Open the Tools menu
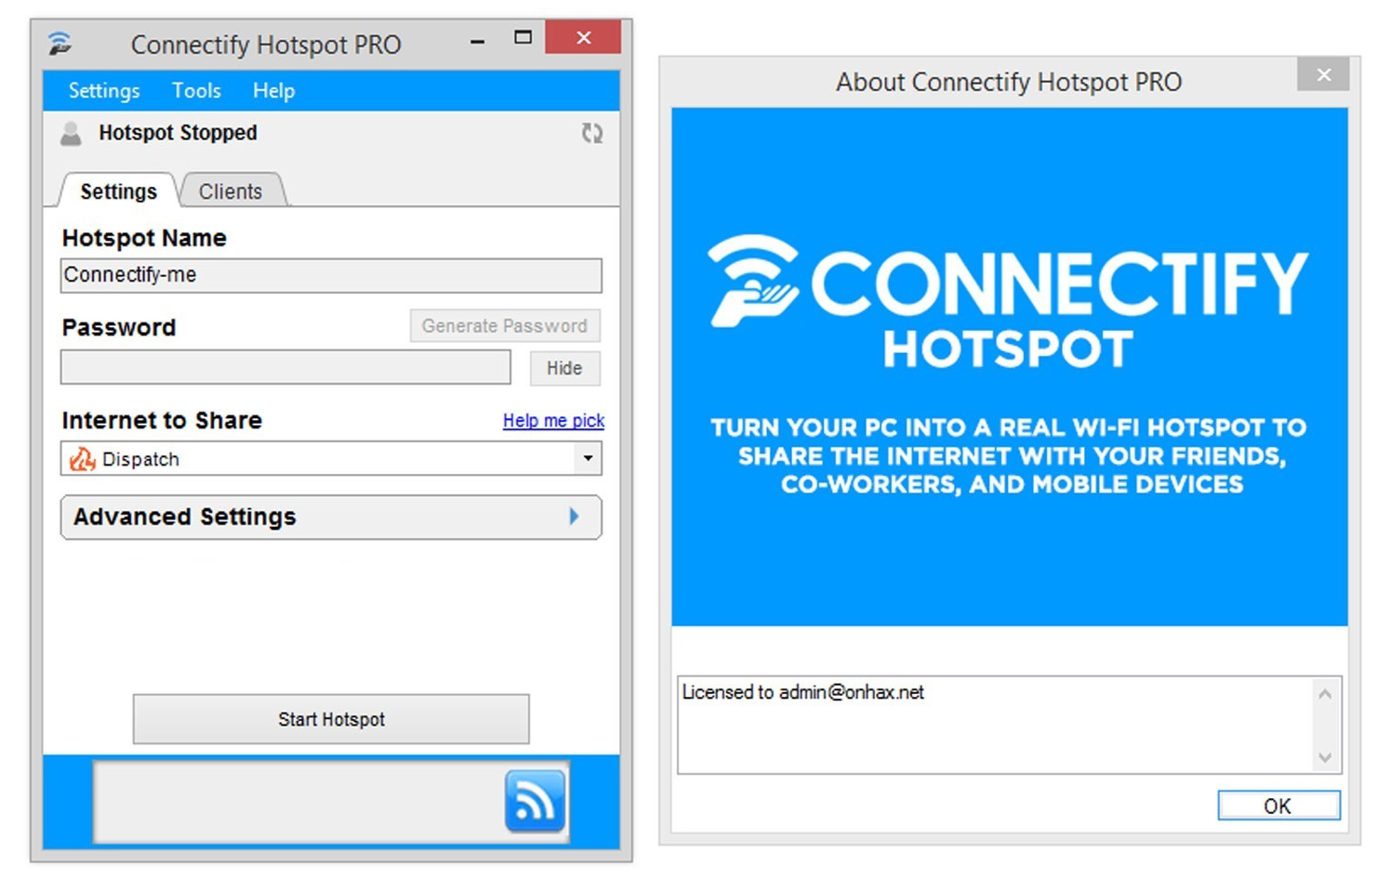This screenshot has width=1391, height=892. 196,91
